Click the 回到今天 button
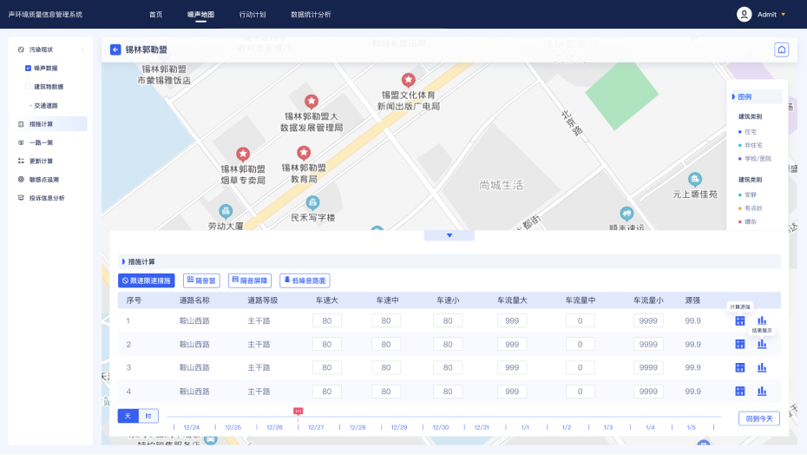807x455 pixels. coord(759,419)
